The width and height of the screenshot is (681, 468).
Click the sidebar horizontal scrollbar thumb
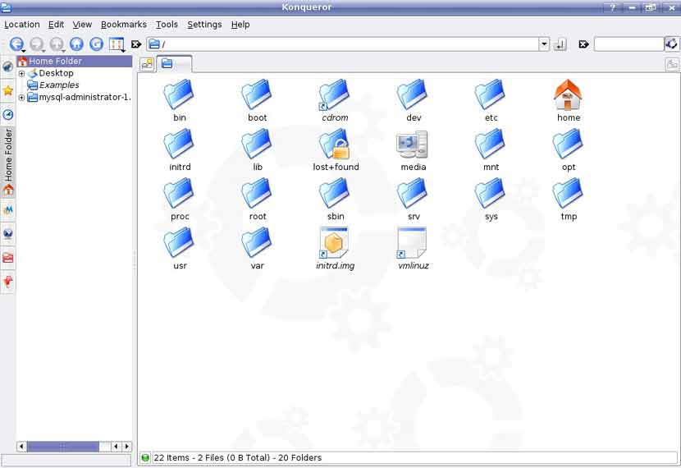click(x=63, y=447)
